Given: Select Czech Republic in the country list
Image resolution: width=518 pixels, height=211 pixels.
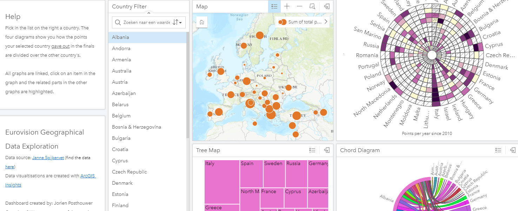Looking at the screenshot, I should click(147, 172).
